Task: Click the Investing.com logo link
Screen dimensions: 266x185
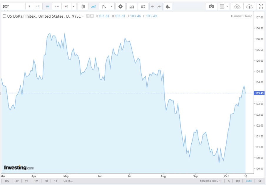Action: click(19, 167)
